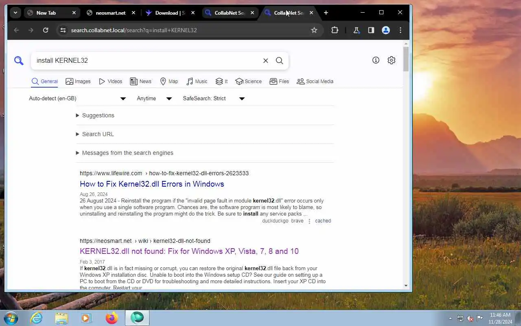The width and height of the screenshot is (521, 326).
Task: Select the Map search category
Action: (169, 81)
